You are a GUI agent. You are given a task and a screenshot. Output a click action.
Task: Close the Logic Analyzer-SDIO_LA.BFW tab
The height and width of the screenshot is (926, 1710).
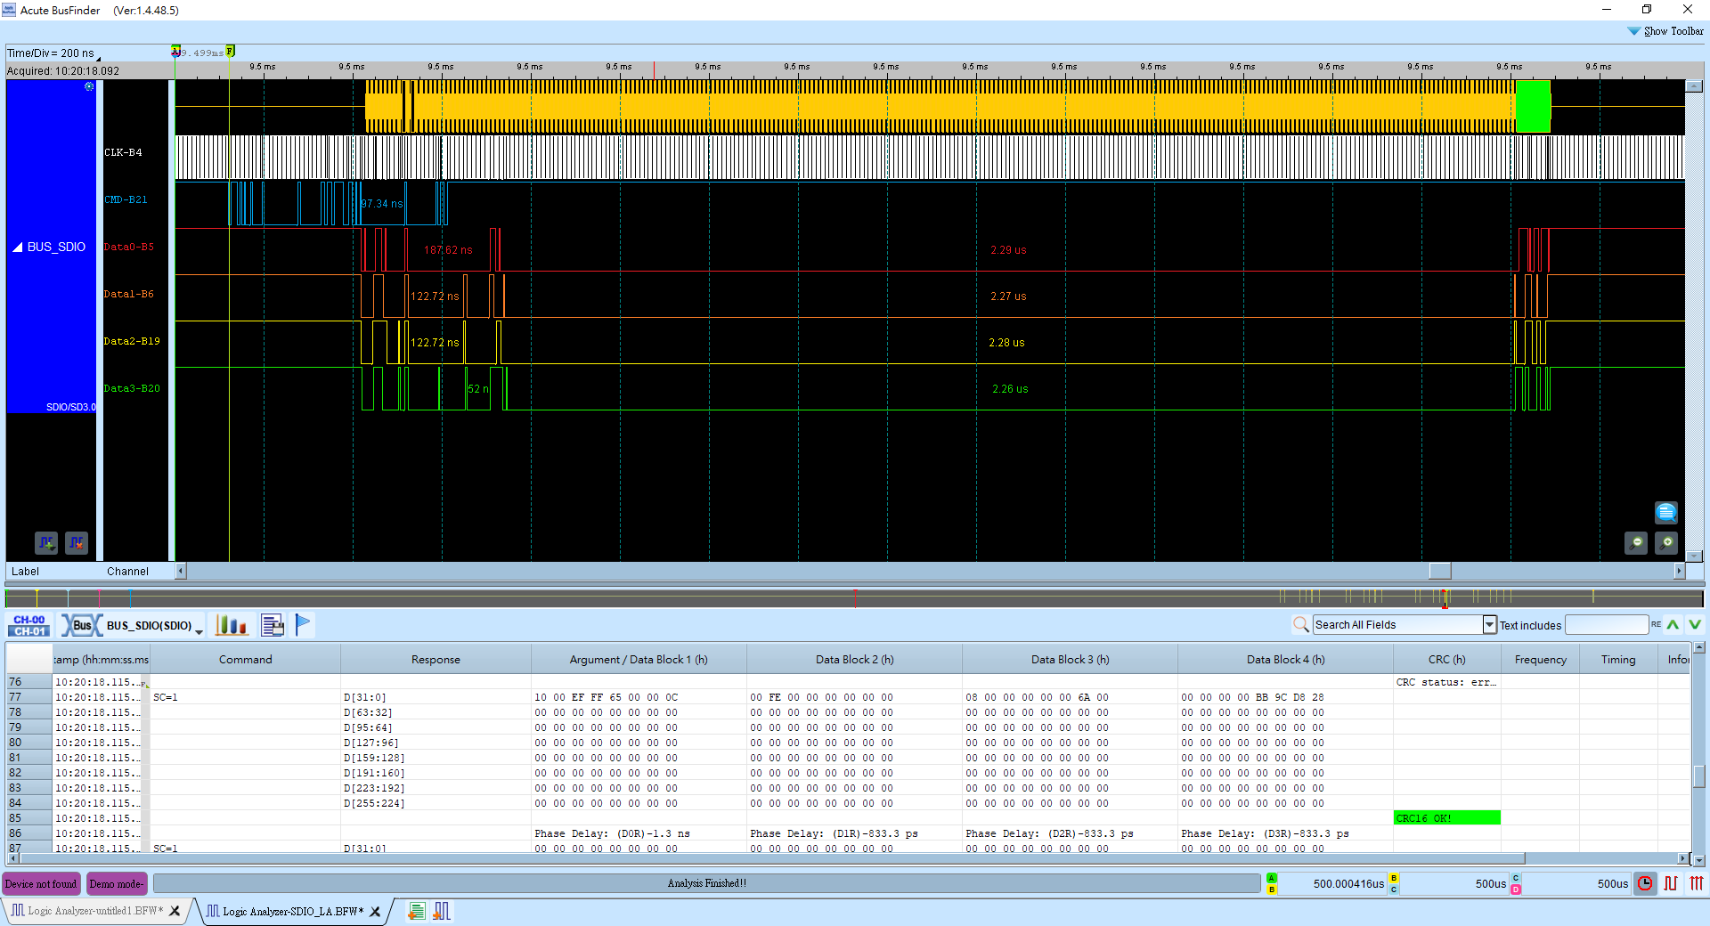coord(375,911)
